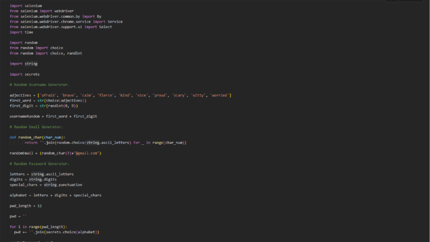Click the 'return' keyword in random_char

point(31,143)
